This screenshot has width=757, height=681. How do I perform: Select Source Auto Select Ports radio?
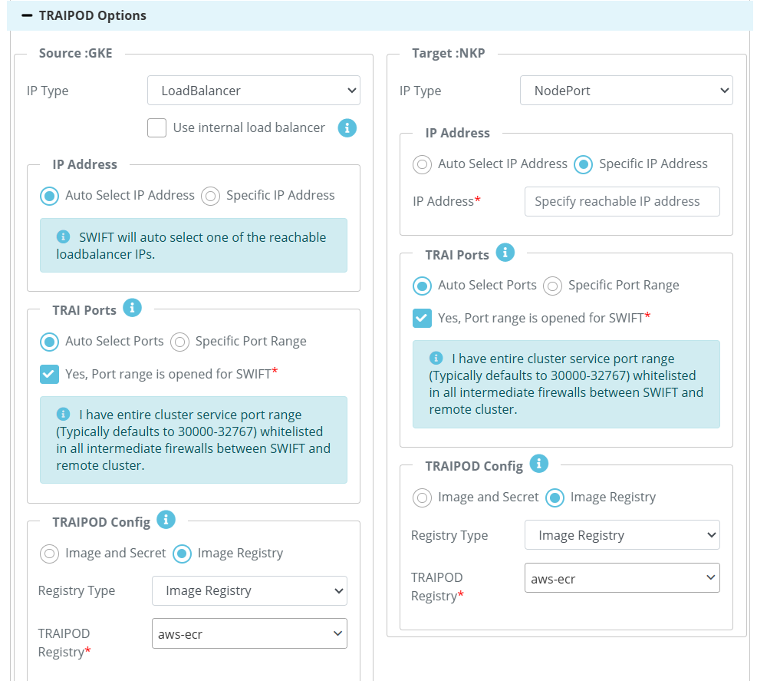(49, 342)
